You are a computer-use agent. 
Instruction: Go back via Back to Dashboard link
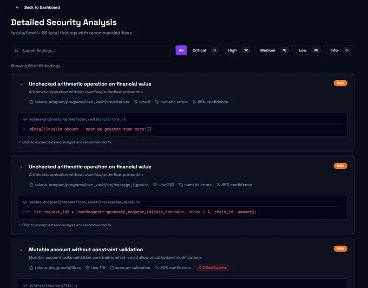[42, 7]
